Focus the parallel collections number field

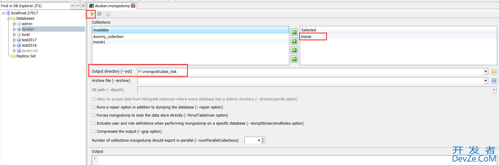[x=253, y=140]
